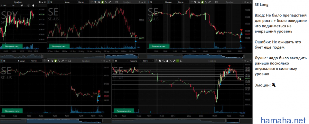Activate the arrow cursor tool on the SE 15-minute chart
The image size is (309, 124).
pos(195,2)
